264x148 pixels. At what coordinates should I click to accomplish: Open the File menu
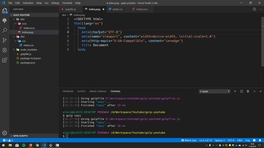point(10,3)
